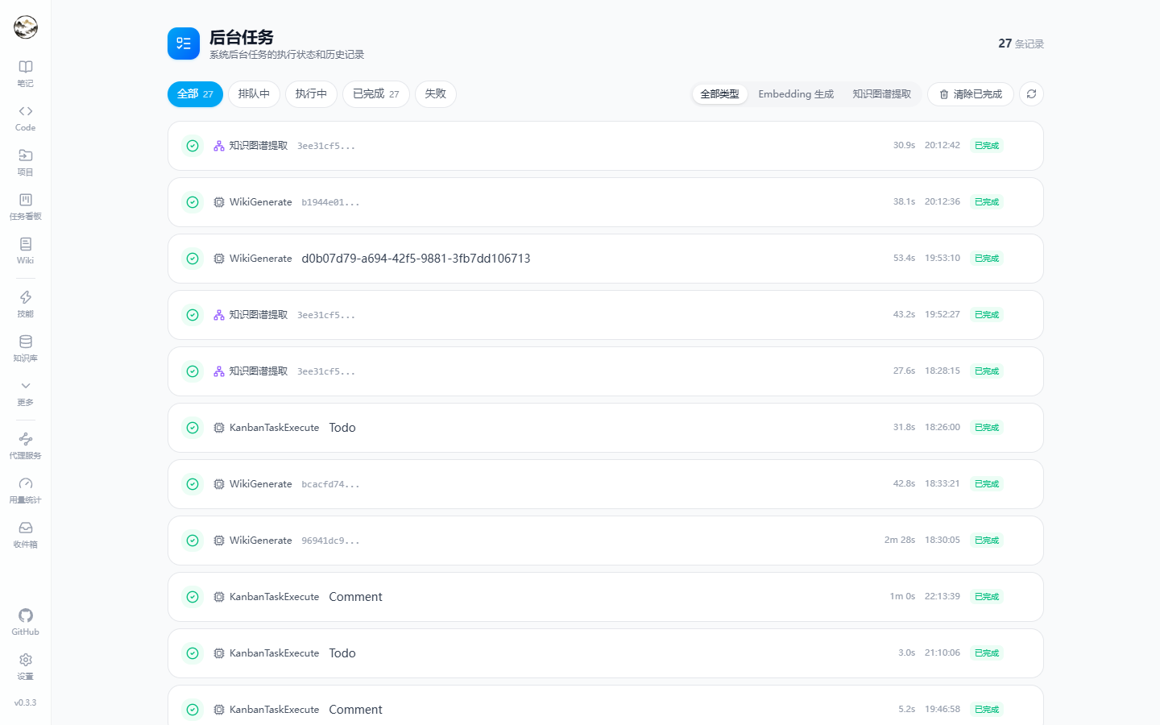Select the 知识图谱提取 type filter

[x=882, y=94]
